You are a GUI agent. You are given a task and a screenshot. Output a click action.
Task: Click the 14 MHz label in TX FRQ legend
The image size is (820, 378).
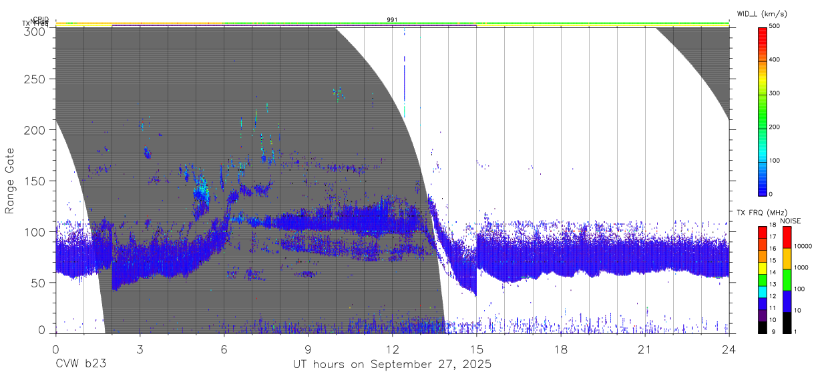coord(772,273)
